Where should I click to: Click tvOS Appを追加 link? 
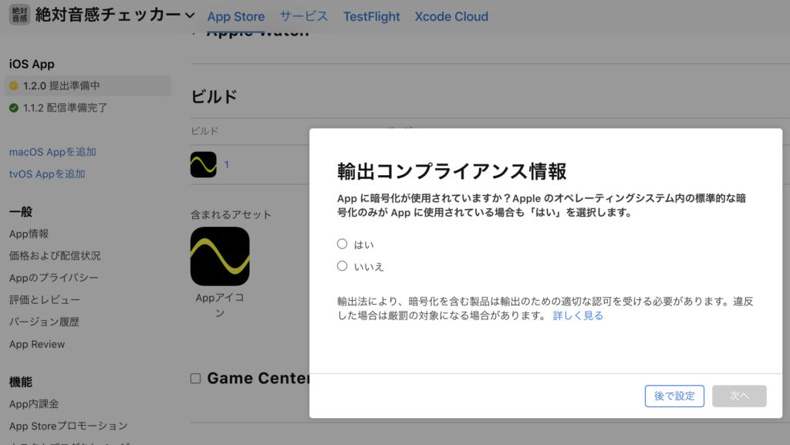pyautogui.click(x=47, y=174)
